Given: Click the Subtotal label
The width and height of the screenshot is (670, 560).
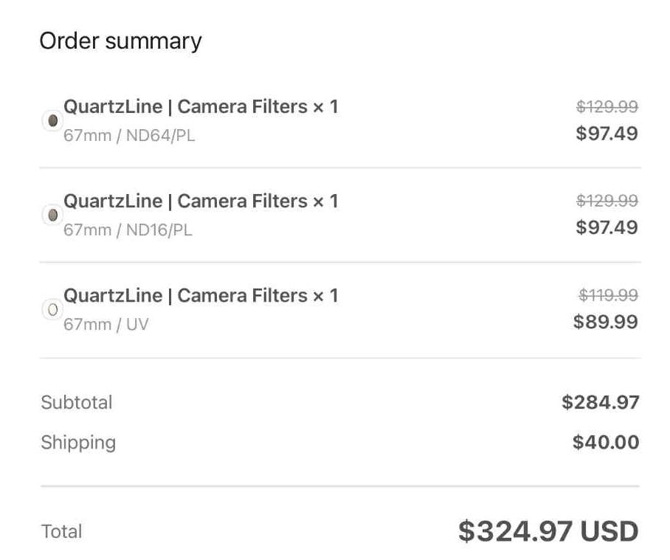Looking at the screenshot, I should 77,403.
